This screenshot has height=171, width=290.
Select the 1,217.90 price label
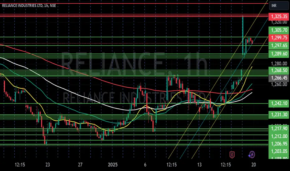[x=279, y=128]
